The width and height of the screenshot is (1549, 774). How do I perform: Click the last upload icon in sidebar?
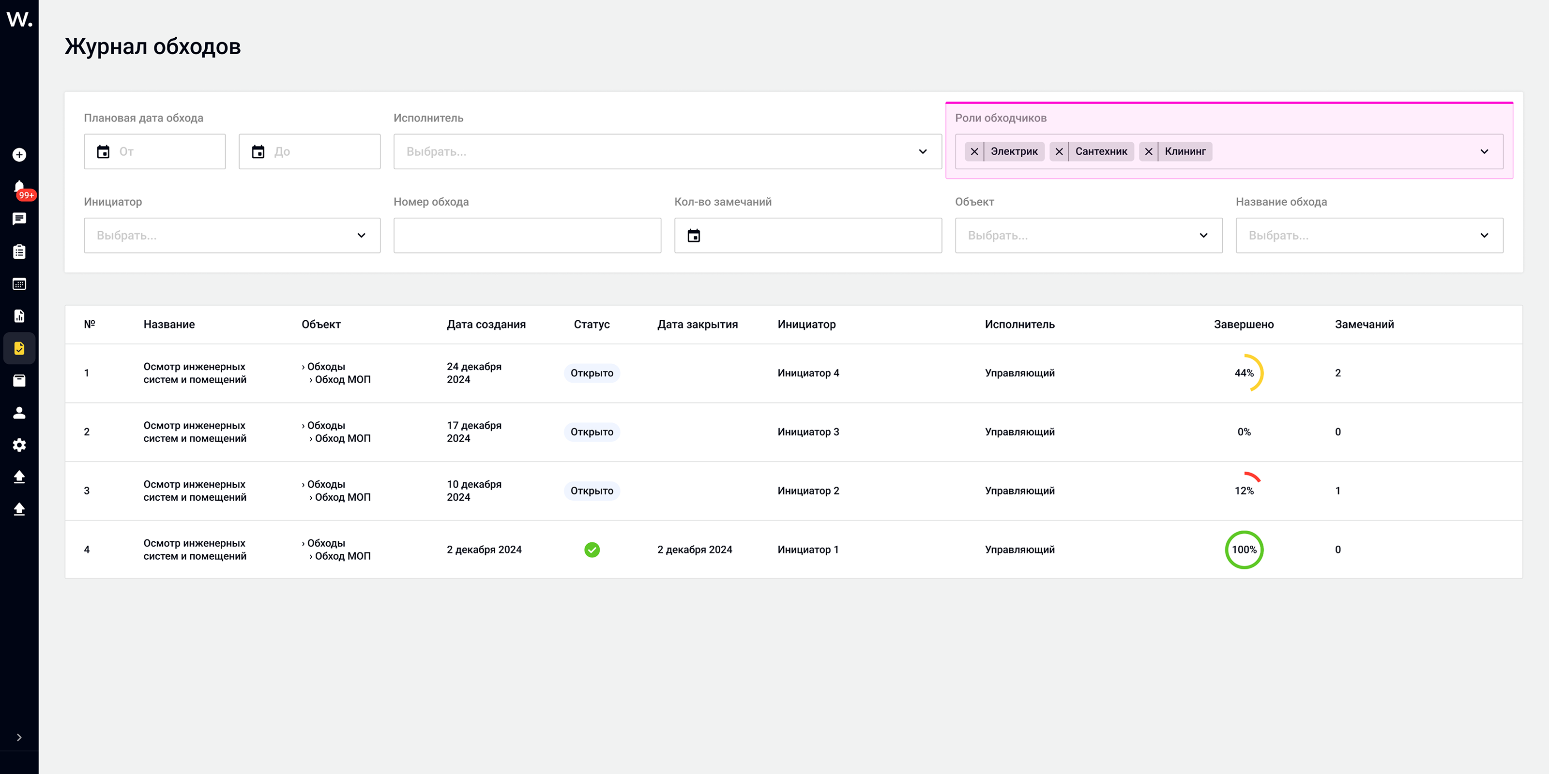(x=19, y=509)
